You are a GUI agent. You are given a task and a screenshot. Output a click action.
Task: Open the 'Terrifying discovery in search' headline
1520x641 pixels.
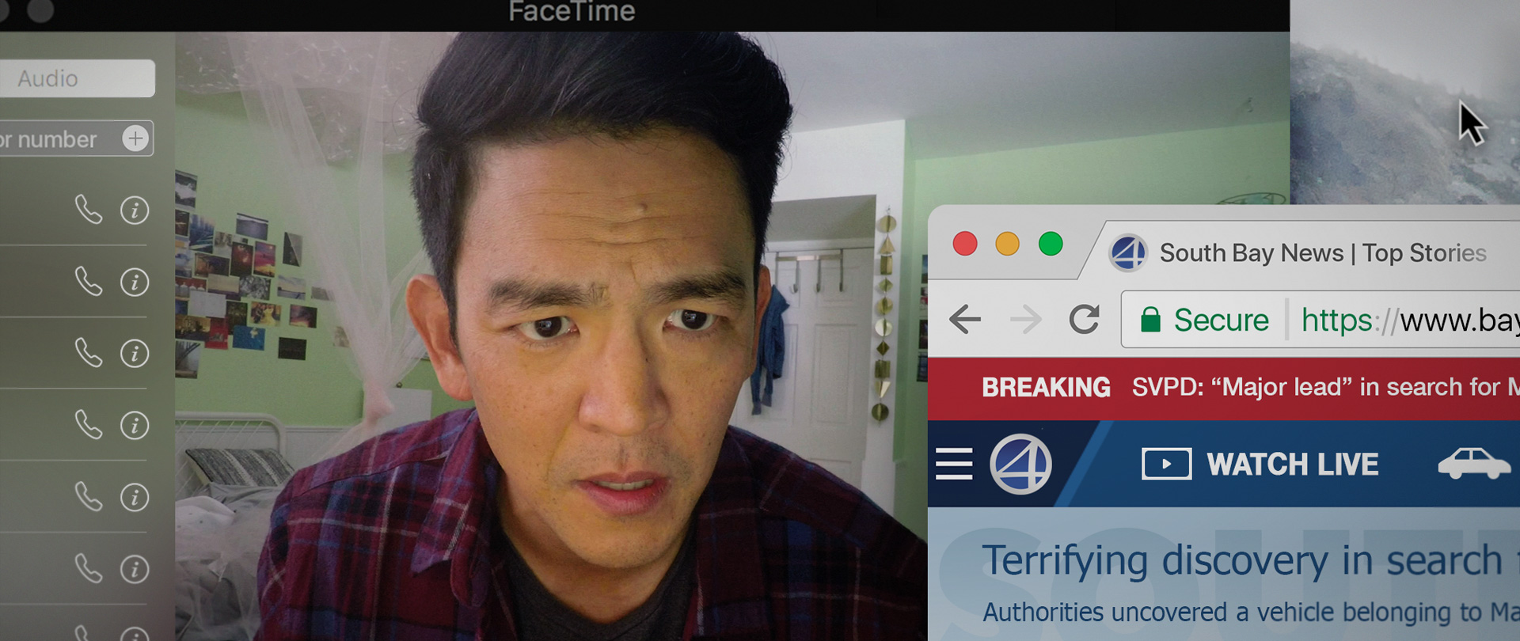[1251, 561]
